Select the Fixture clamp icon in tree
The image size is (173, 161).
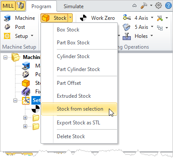coord(26,92)
